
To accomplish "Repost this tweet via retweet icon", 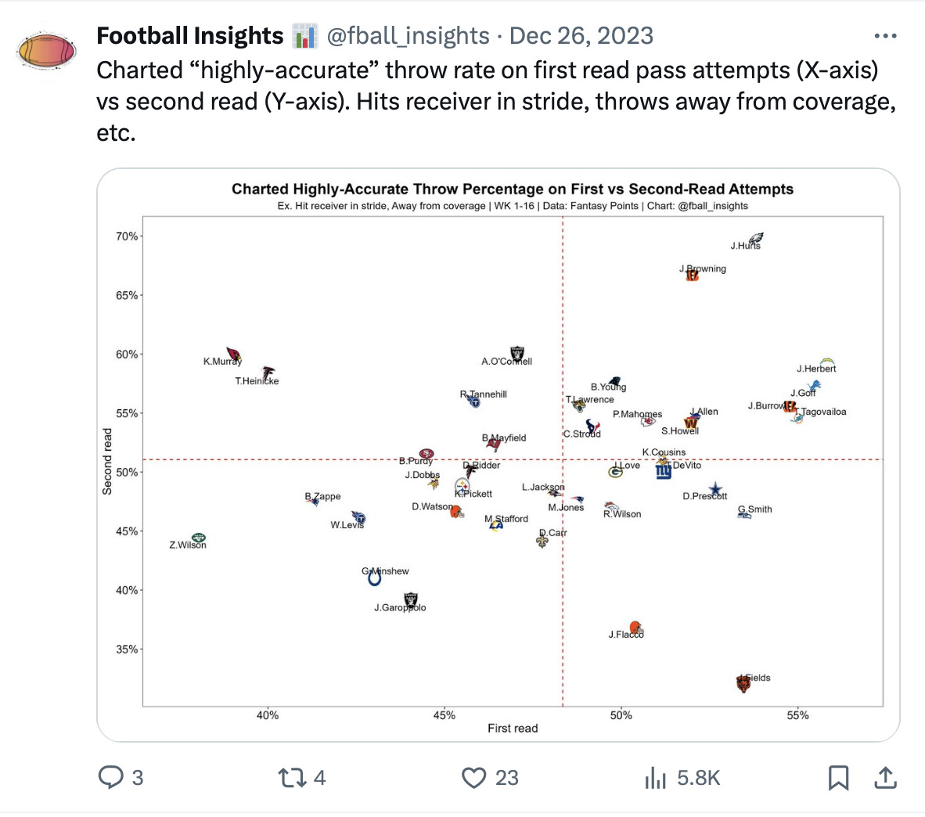I will tap(292, 777).
